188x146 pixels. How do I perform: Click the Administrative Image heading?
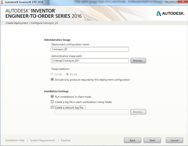point(57,40)
